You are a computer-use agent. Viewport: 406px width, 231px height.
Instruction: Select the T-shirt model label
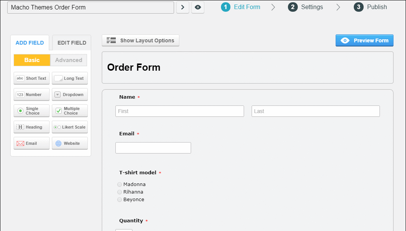[x=138, y=172]
